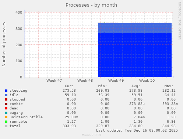Screen dimensions: 183x139
Task: Click the 'Min:' column header
Action: [102, 86]
